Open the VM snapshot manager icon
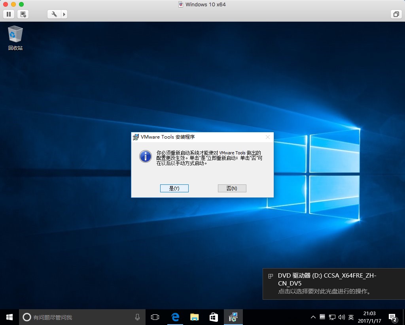 [x=23, y=14]
